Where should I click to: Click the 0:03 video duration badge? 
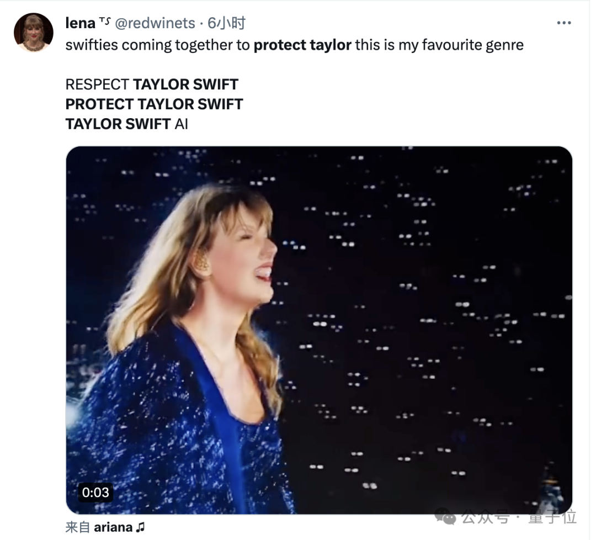[x=95, y=492]
